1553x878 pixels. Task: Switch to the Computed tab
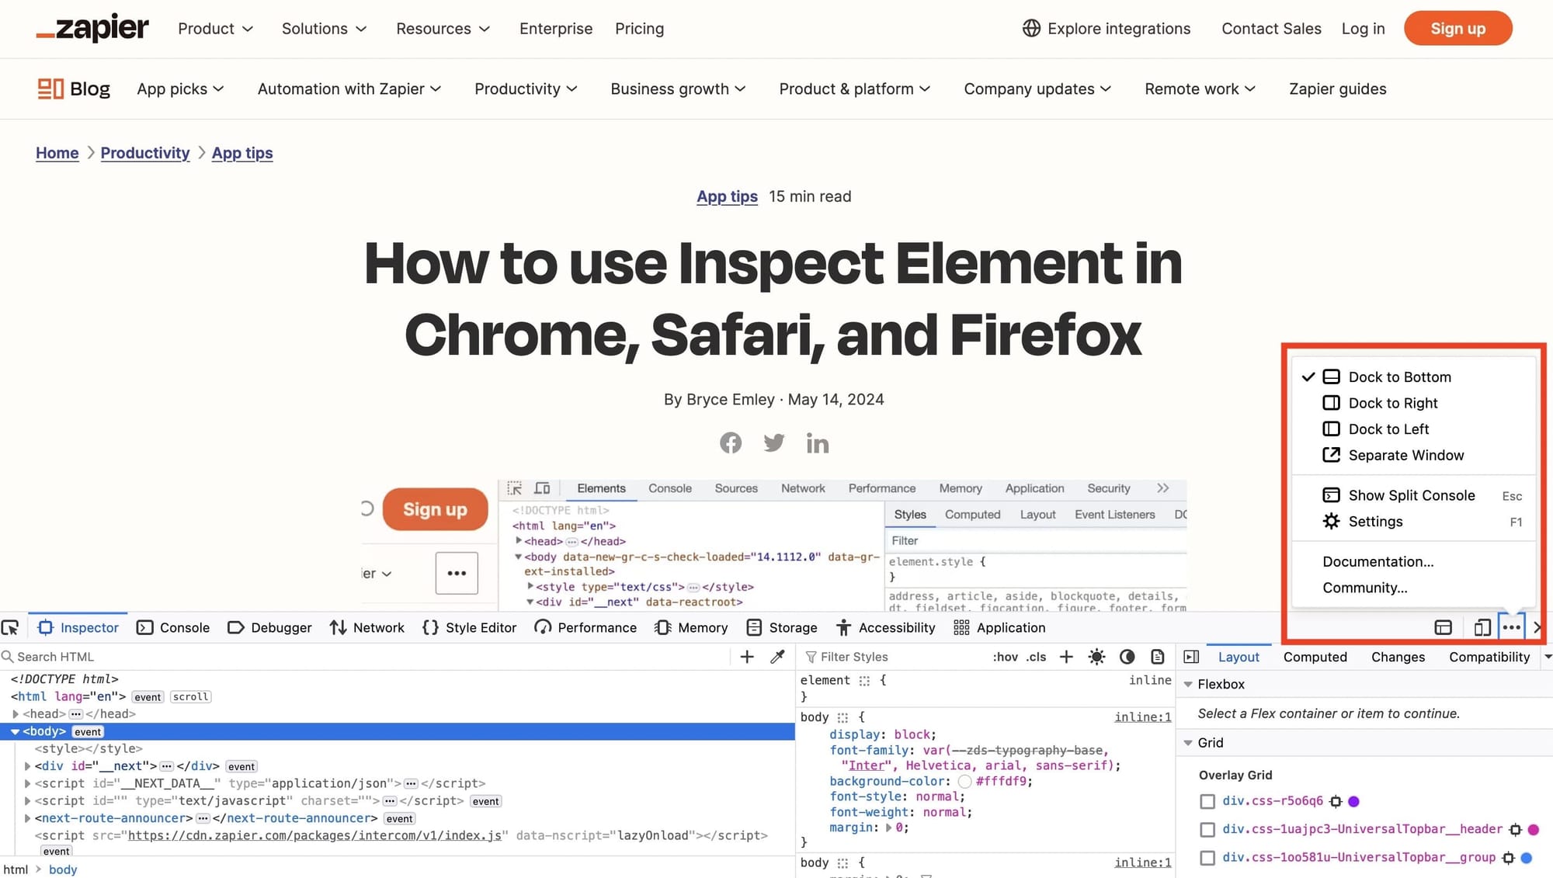[1315, 656]
